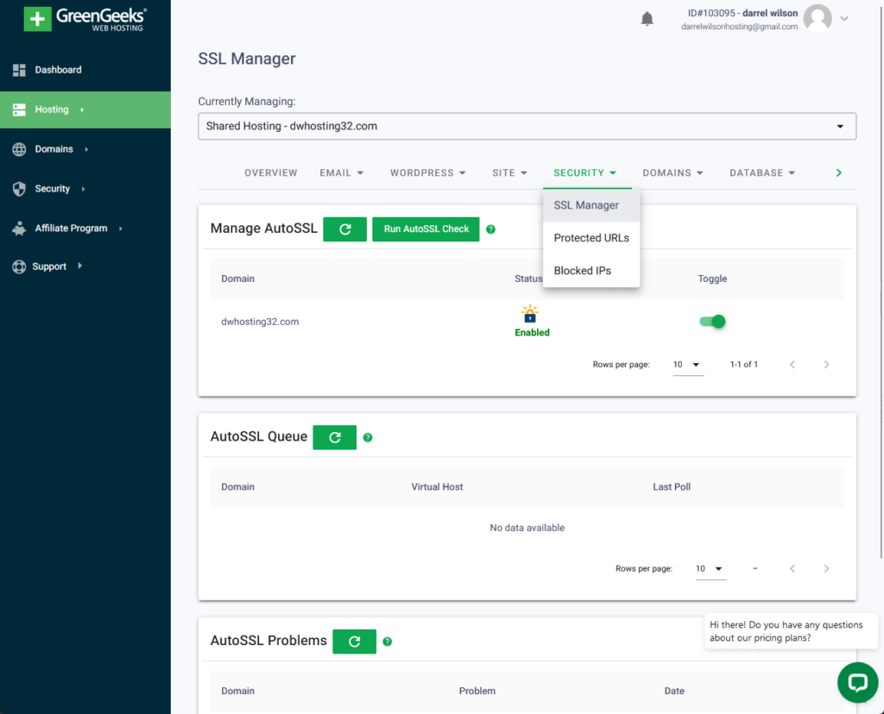Click the darrelwilsonhosting@gmail.com account email
This screenshot has width=884, height=714.
pos(739,27)
